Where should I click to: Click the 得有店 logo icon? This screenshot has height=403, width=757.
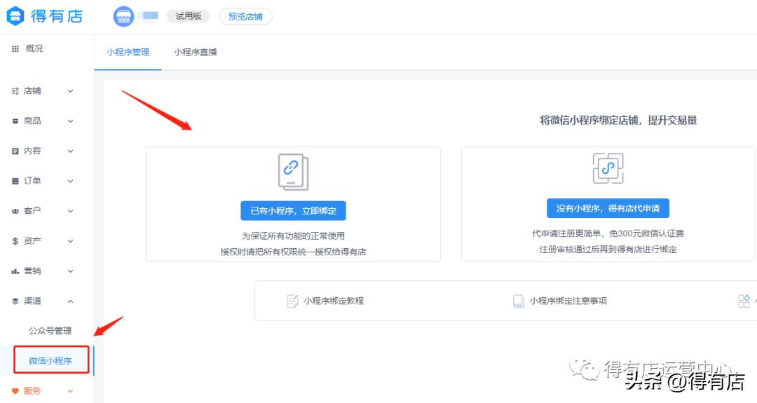pos(15,16)
